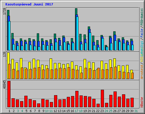This screenshot has height=114, width=145.
Task: Click the tallest red KBaite bar for day 1
Action: click(x=9, y=94)
